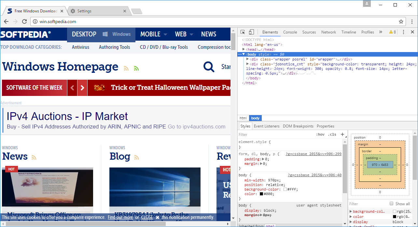This screenshot has width=418, height=227.
Task: Click RSS icon next to News heading
Action: point(34,158)
